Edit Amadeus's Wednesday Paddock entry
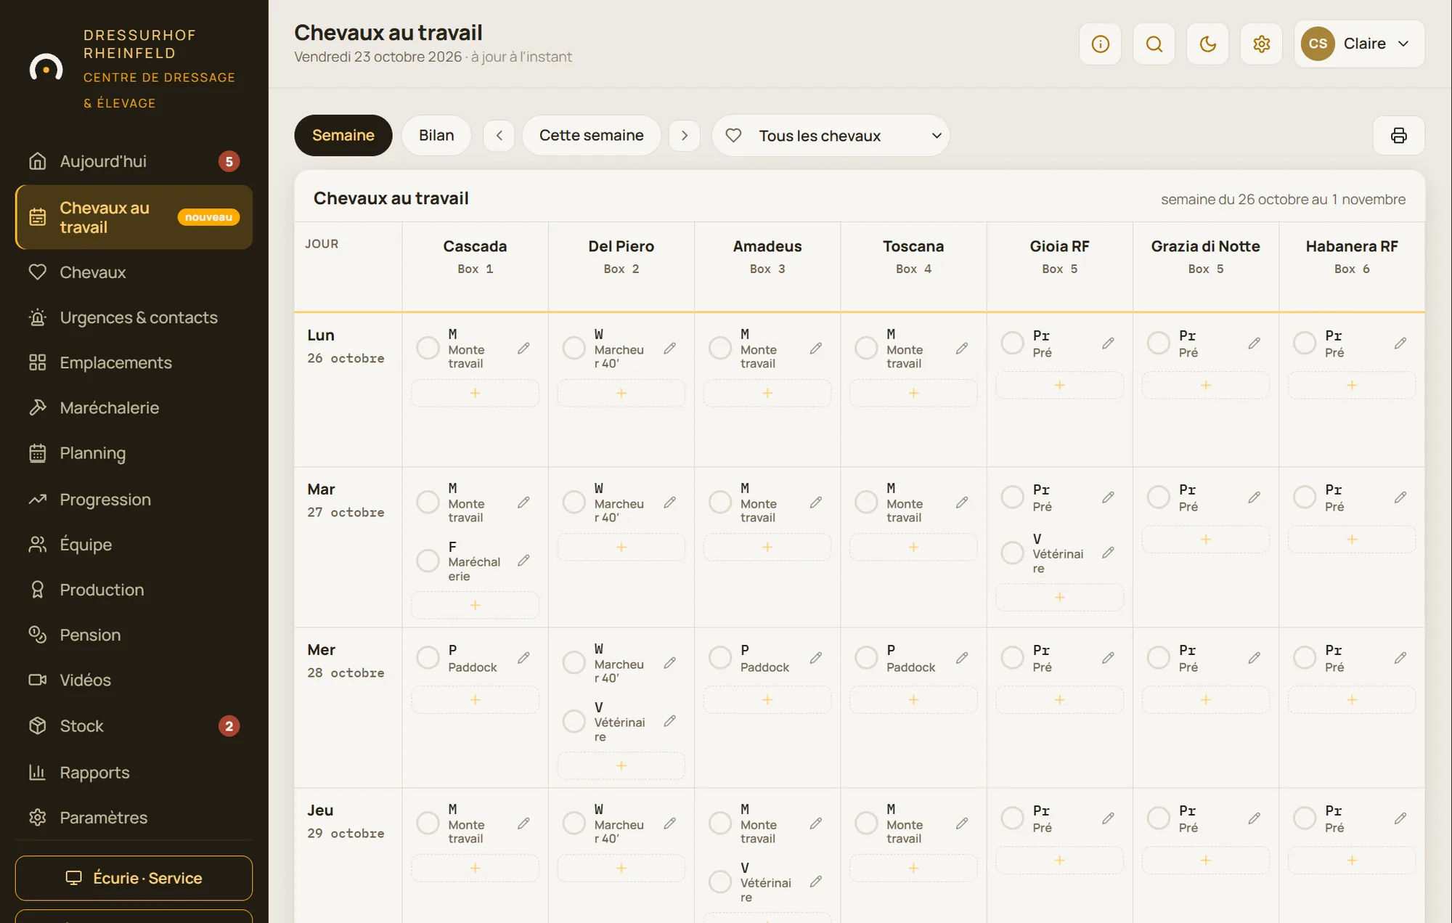Viewport: 1452px width, 923px height. click(816, 658)
